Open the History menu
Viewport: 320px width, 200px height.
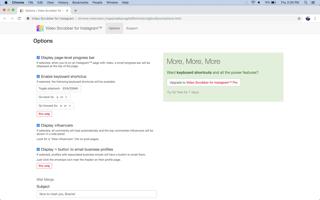coord(63,2)
